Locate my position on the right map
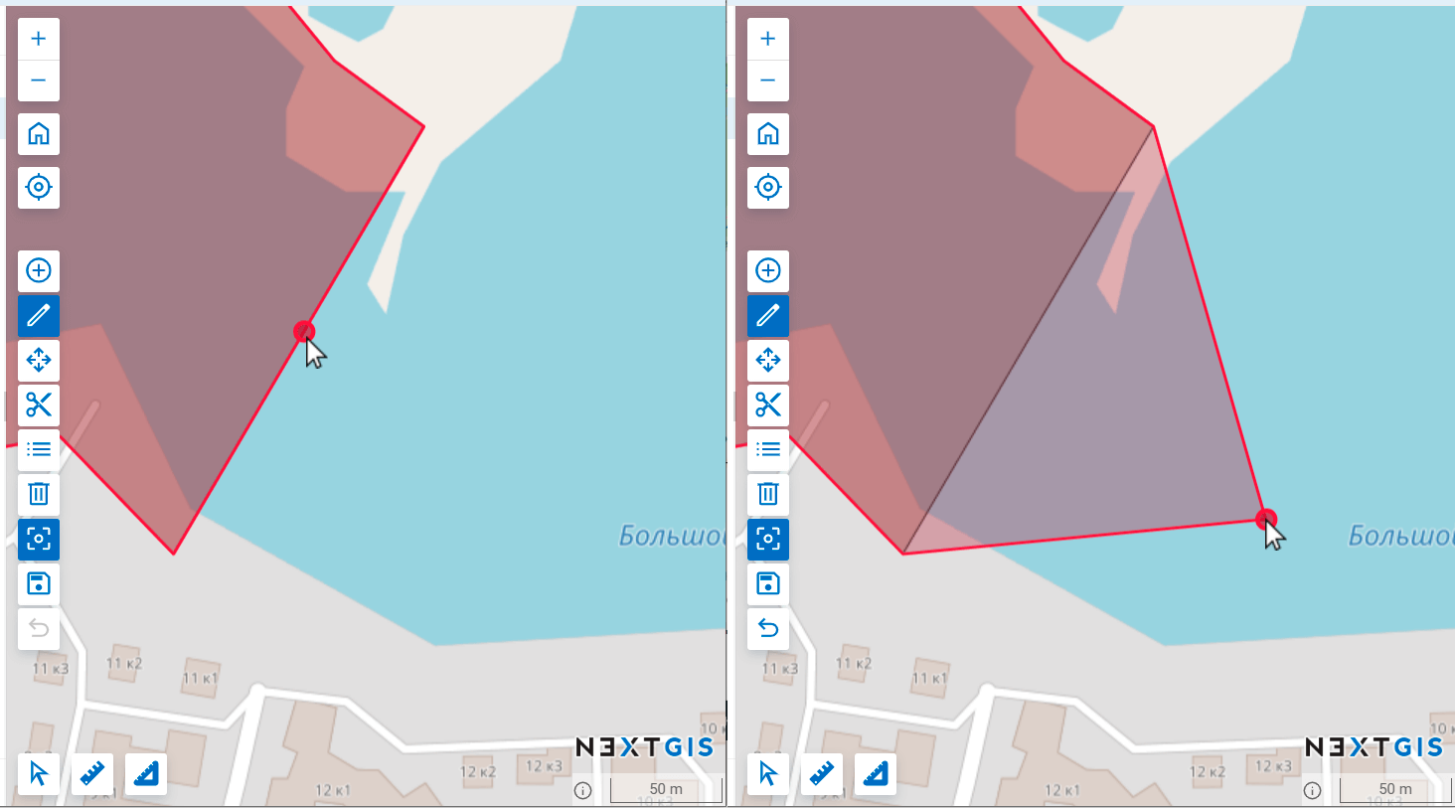 click(x=767, y=187)
